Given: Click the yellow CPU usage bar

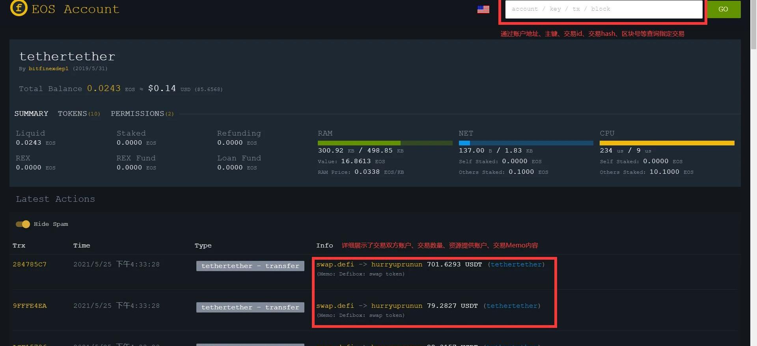Looking at the screenshot, I should [x=667, y=143].
